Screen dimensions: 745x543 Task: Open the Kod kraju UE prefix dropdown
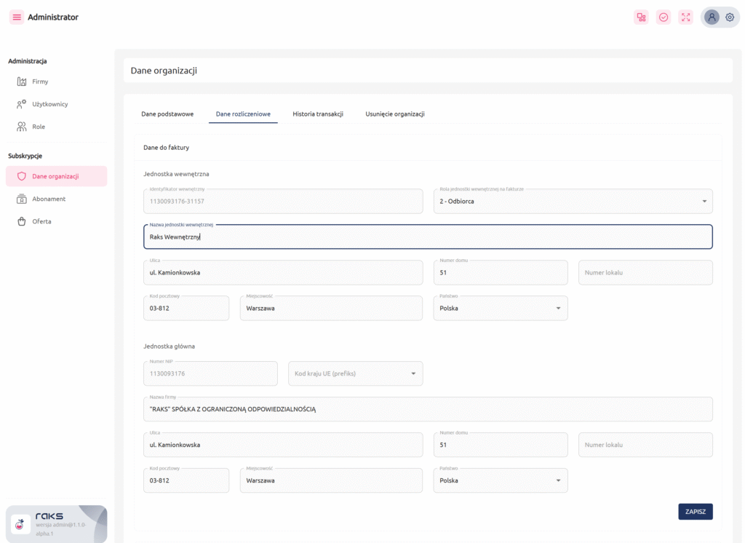pyautogui.click(x=355, y=373)
